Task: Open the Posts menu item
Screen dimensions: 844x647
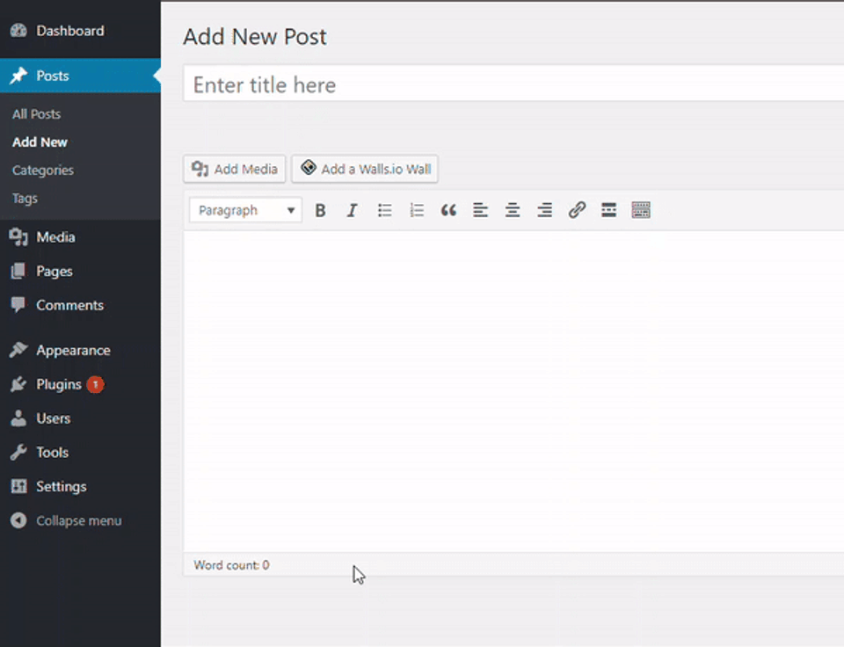Action: pos(80,76)
